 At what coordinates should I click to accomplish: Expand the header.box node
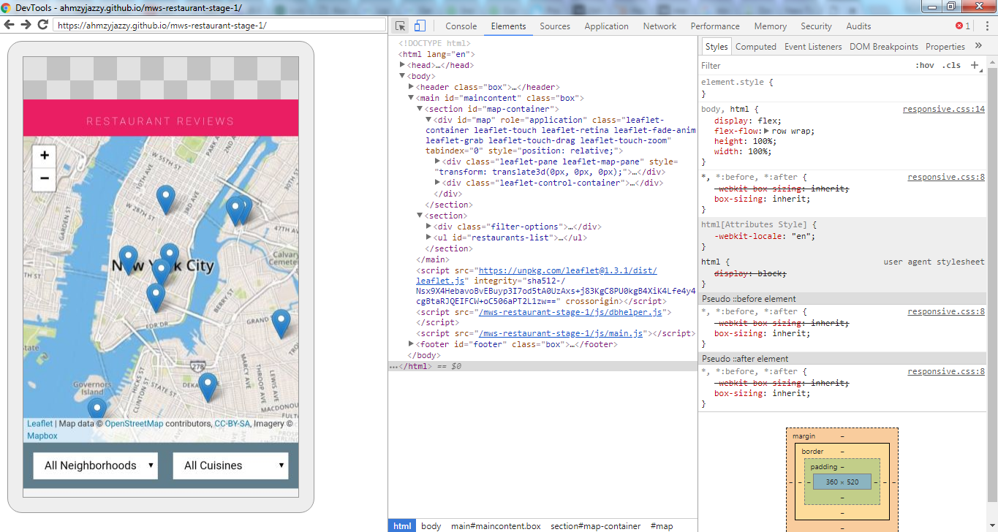(412, 87)
